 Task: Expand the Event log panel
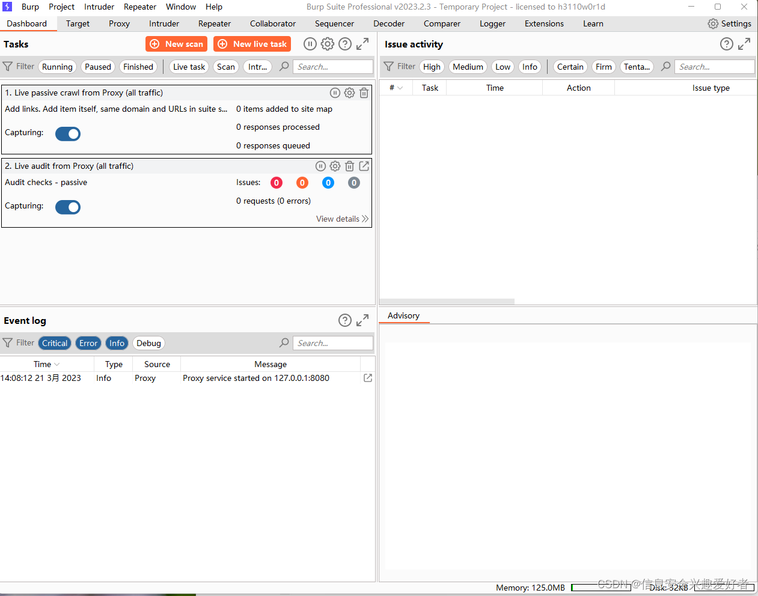click(362, 320)
